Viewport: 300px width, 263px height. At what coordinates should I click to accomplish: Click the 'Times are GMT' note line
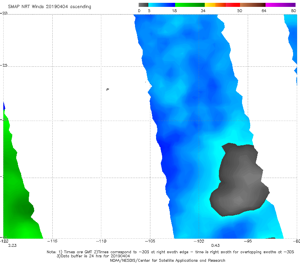pyautogui.click(x=170, y=252)
